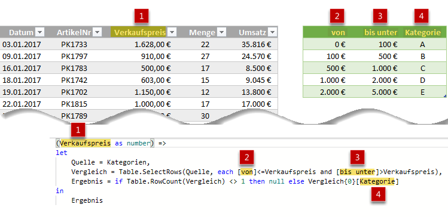Select the Menge value 15
The width and height of the screenshot is (448, 217).
point(205,80)
